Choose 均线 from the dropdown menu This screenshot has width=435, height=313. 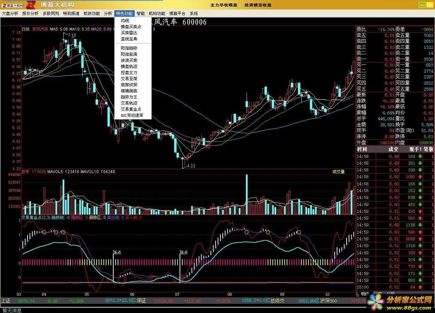[x=133, y=21]
